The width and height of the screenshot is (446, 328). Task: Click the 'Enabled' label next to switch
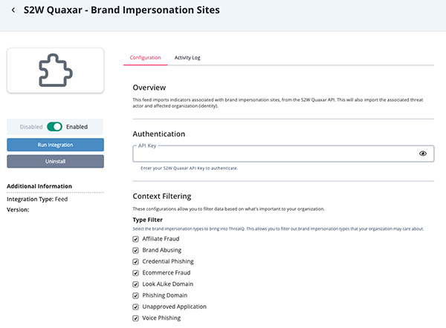(x=77, y=127)
